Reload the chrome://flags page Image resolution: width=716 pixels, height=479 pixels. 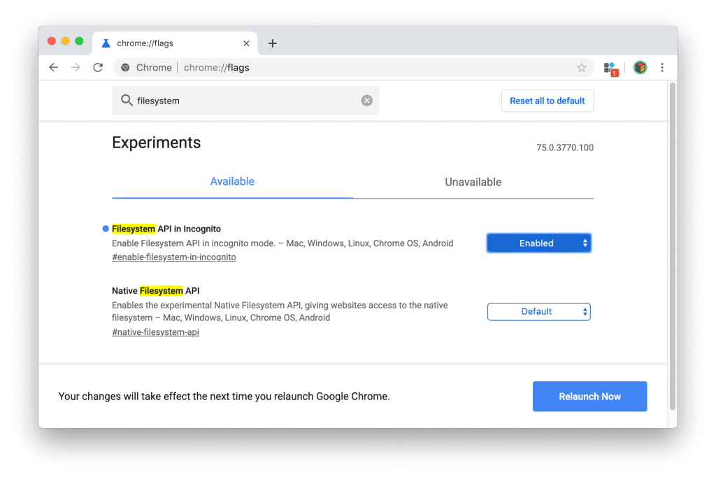(x=98, y=68)
